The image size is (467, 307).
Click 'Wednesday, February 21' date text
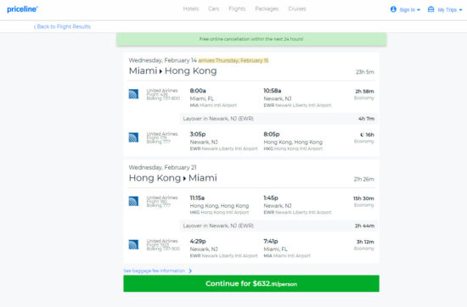[x=163, y=167]
